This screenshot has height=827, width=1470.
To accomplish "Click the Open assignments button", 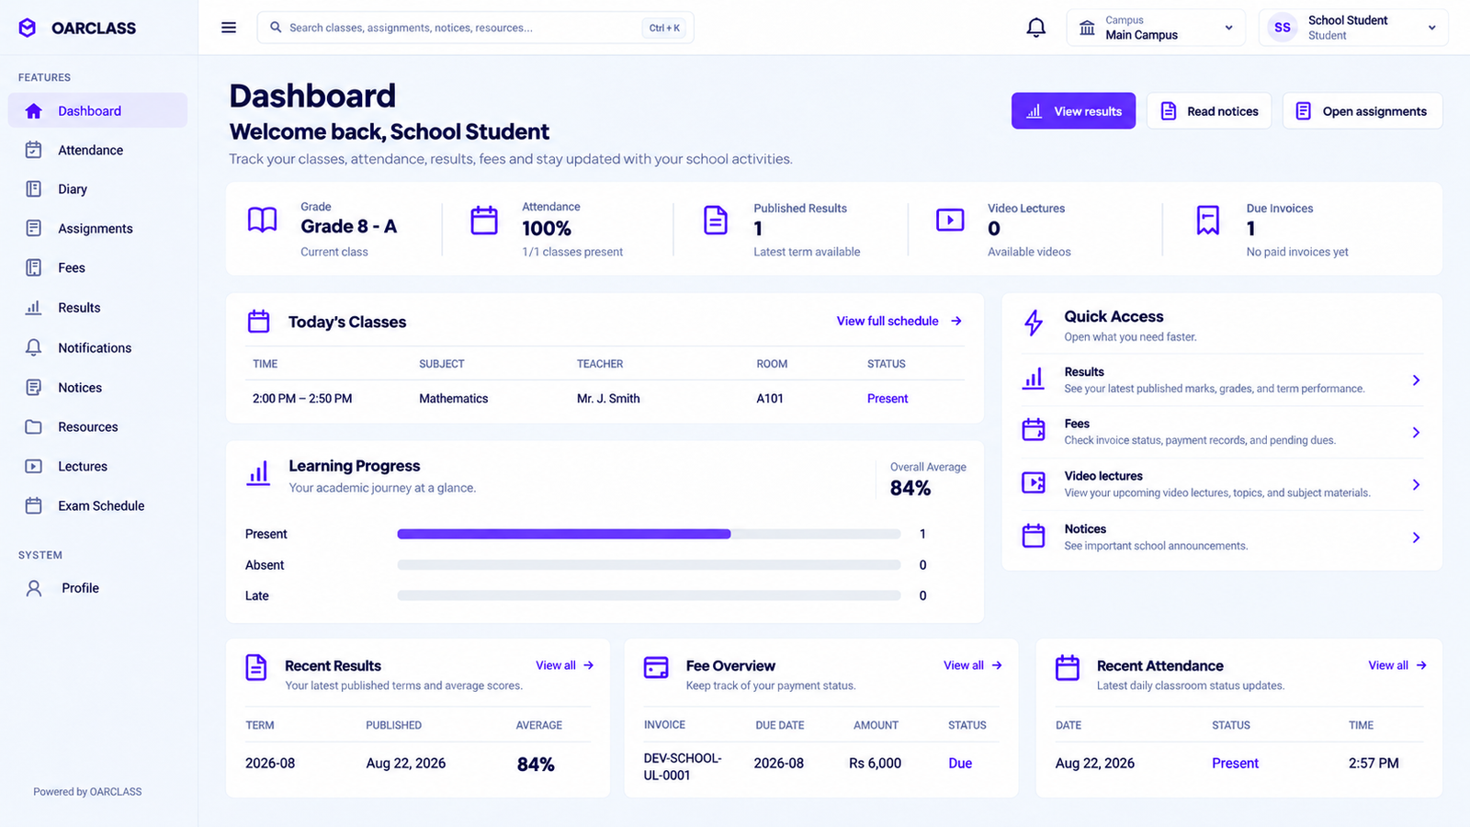I will click(1363, 110).
